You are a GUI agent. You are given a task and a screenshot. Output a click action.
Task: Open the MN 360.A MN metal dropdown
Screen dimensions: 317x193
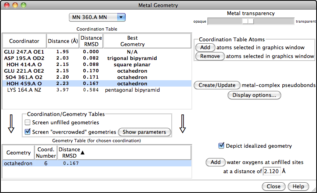click(x=97, y=17)
